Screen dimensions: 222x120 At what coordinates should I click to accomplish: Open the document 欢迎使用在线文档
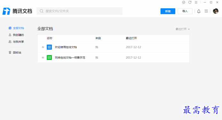66,47
